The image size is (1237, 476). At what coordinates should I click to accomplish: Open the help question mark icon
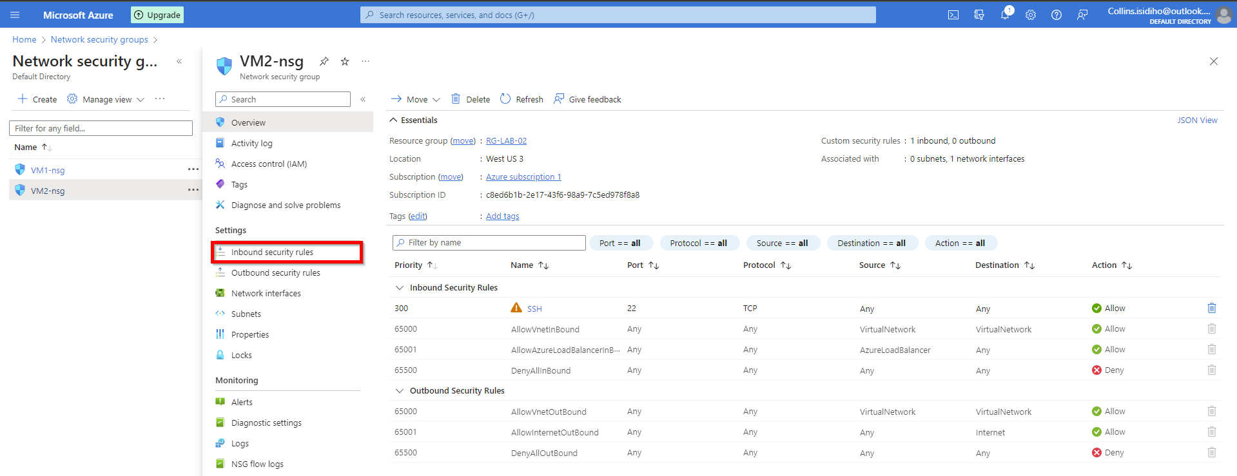point(1057,15)
